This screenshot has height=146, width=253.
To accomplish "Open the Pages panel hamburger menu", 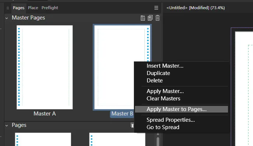I will [156, 8].
